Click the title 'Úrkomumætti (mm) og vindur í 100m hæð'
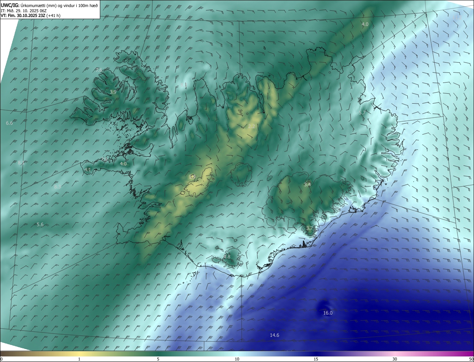This screenshot has width=474, height=362. (x=59, y=5)
